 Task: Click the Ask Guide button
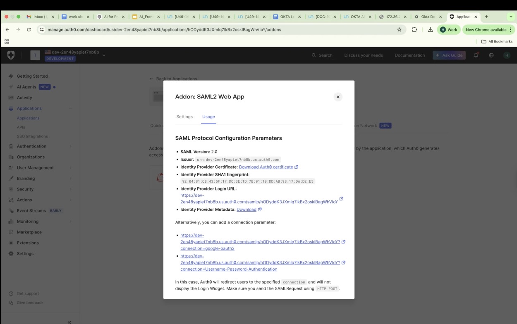pos(449,55)
